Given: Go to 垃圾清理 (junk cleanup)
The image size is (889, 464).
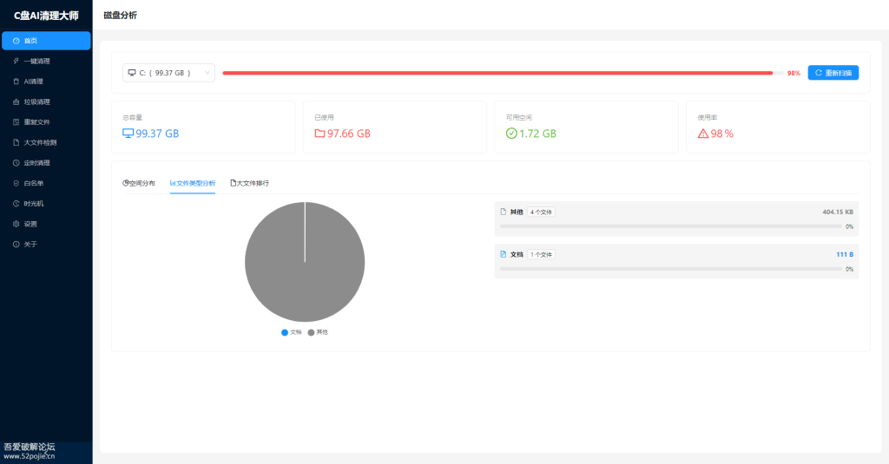Looking at the screenshot, I should [x=36, y=101].
